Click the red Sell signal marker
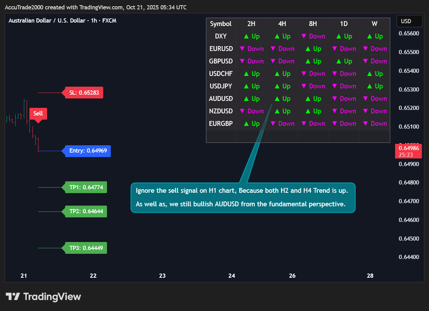 [38, 114]
